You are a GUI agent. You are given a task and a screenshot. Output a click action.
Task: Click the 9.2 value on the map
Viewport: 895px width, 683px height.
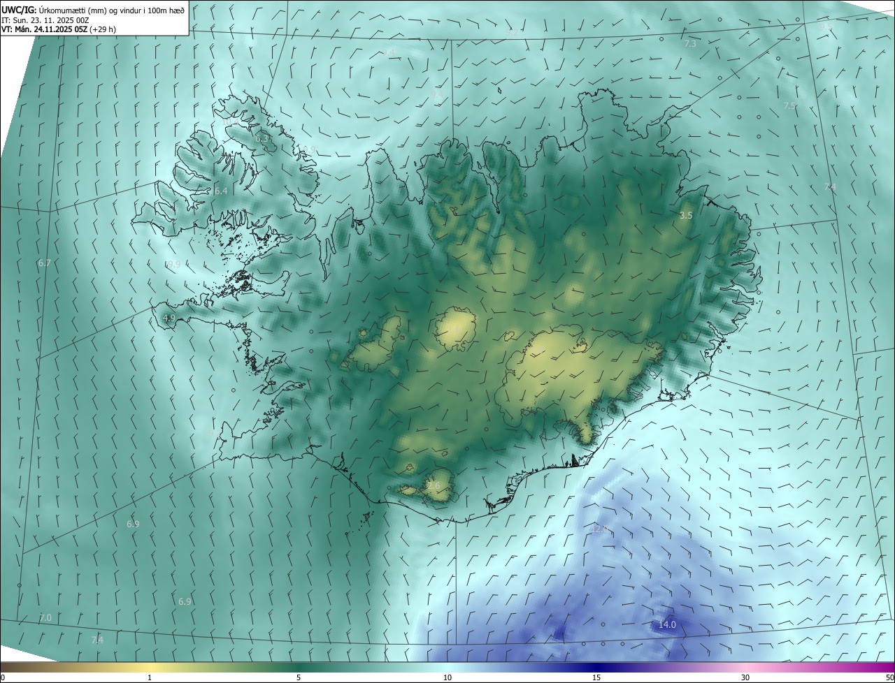click(512, 32)
